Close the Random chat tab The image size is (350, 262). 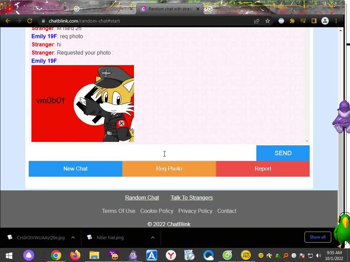198,9
